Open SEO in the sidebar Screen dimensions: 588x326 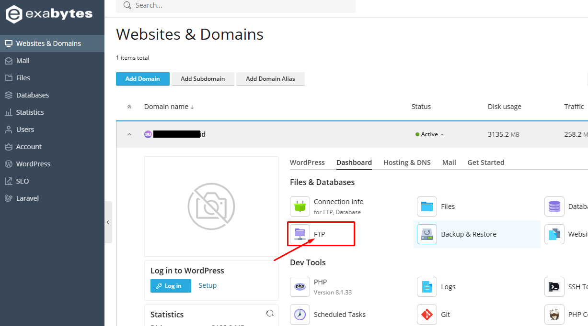click(x=52, y=181)
